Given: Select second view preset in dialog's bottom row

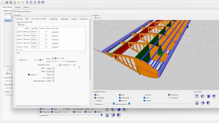Looking at the screenshot, I should [x=203, y=103].
